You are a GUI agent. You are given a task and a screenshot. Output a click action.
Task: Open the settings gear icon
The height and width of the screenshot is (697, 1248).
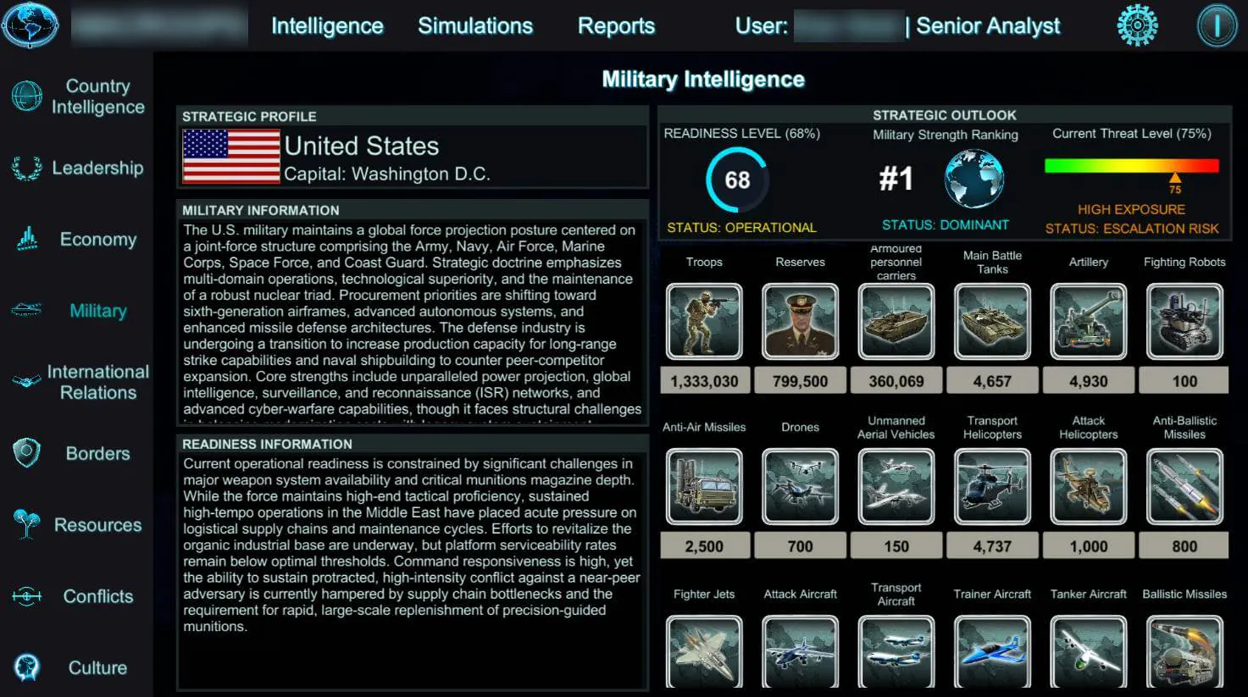[x=1137, y=25]
